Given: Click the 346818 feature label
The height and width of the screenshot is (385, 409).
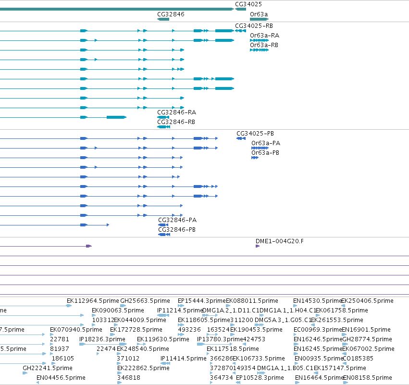Looking at the screenshot, I should coord(129,378).
